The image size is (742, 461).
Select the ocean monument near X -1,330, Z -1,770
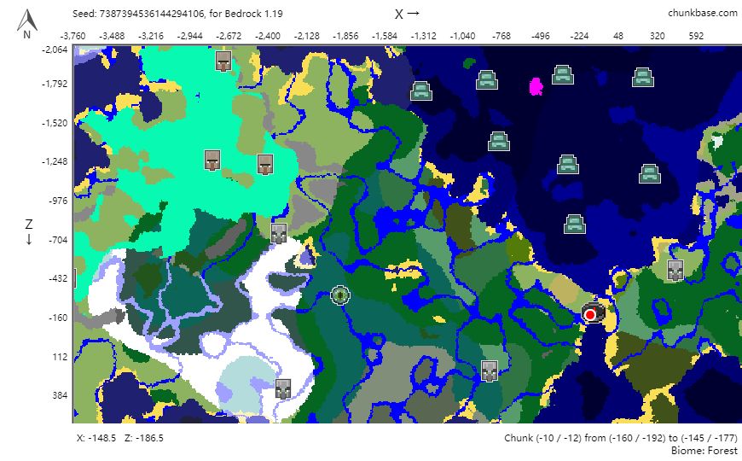click(x=421, y=91)
